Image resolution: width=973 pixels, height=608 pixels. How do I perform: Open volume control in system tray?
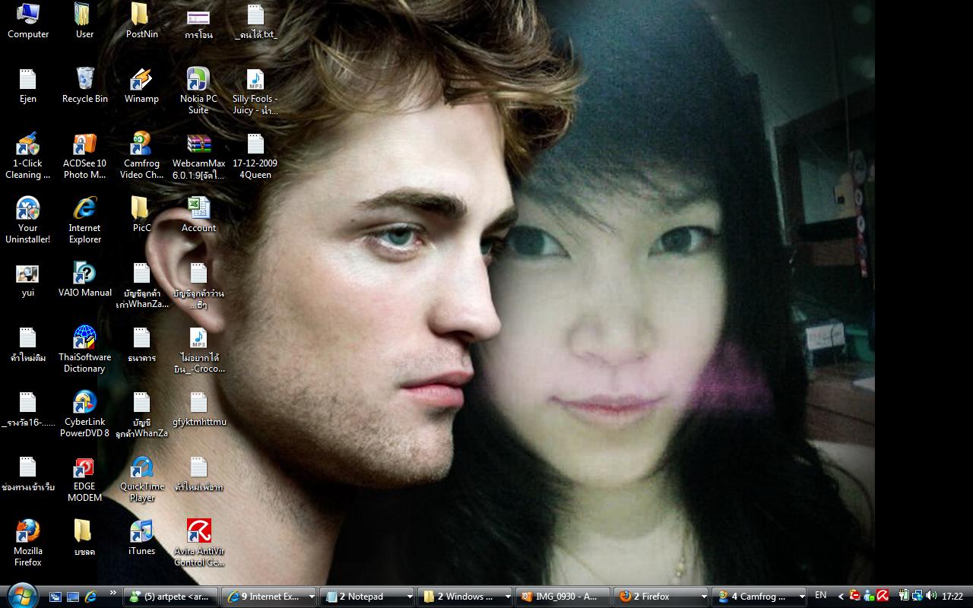[931, 596]
